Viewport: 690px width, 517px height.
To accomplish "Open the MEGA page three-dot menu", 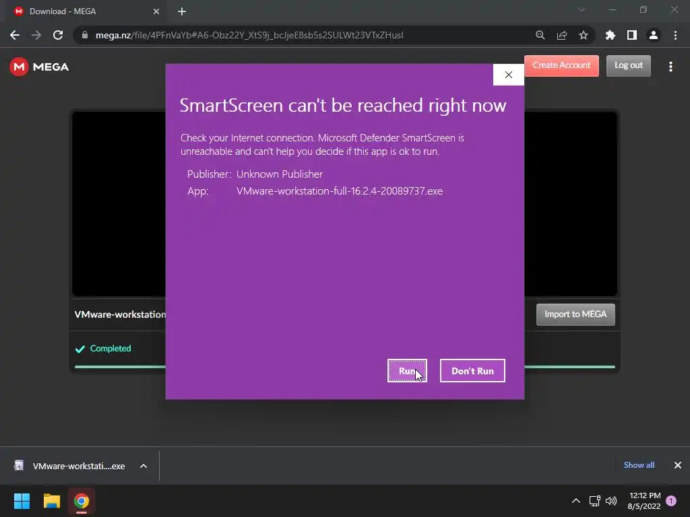I will click(x=670, y=67).
